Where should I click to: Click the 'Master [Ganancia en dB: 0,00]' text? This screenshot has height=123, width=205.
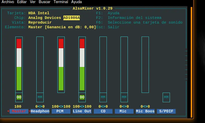62,27
